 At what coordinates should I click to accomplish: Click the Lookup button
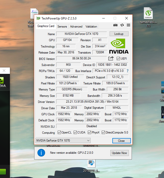(x=119, y=34)
